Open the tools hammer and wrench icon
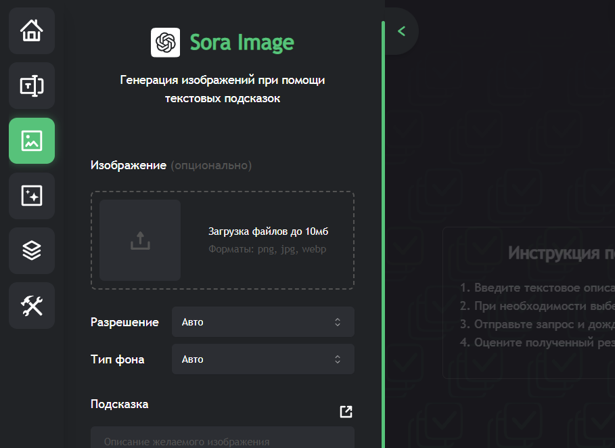The image size is (615, 448). (32, 305)
